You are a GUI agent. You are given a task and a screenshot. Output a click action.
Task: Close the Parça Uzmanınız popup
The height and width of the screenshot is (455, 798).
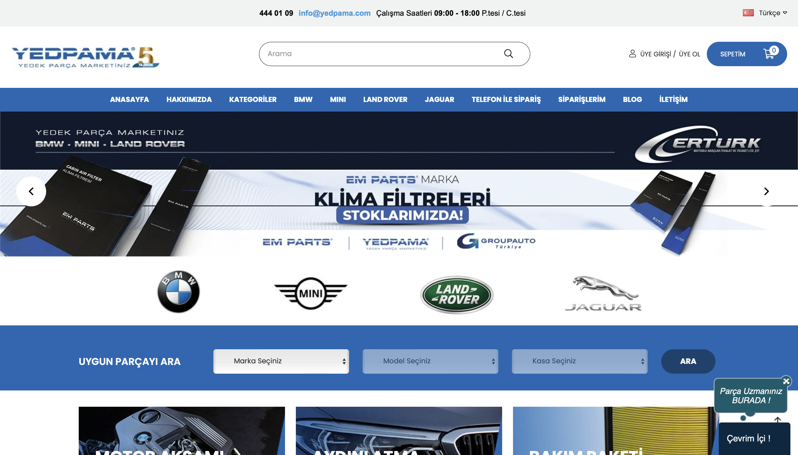(786, 381)
